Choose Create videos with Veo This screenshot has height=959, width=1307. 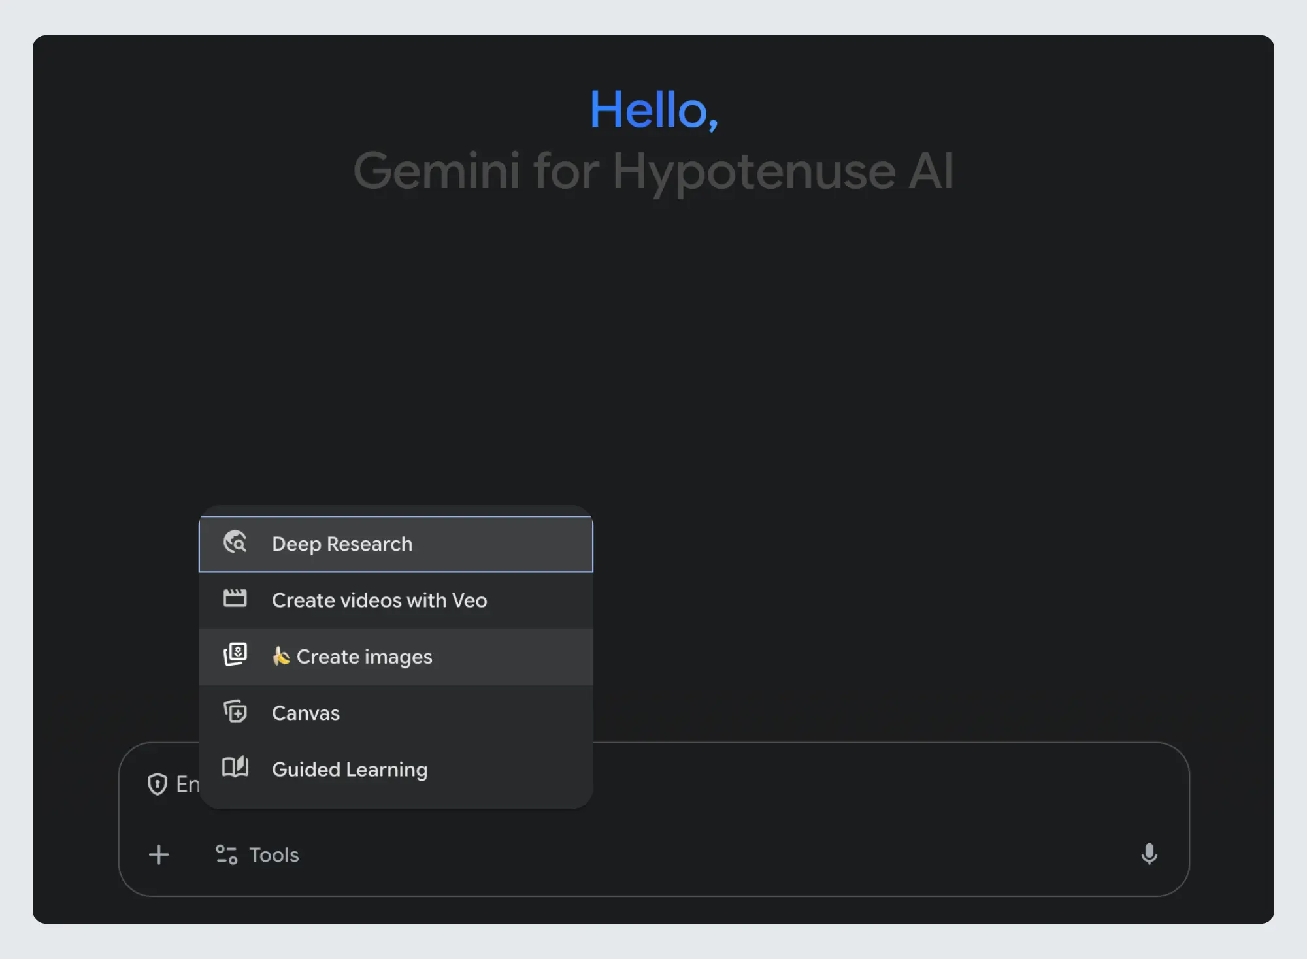(379, 600)
